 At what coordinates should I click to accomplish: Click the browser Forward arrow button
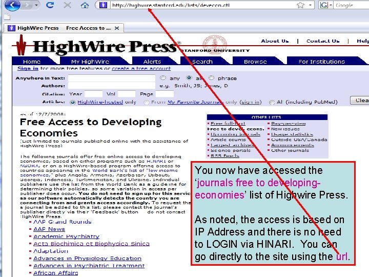click(27, 5)
